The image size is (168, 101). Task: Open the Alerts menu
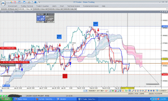[54, 6]
